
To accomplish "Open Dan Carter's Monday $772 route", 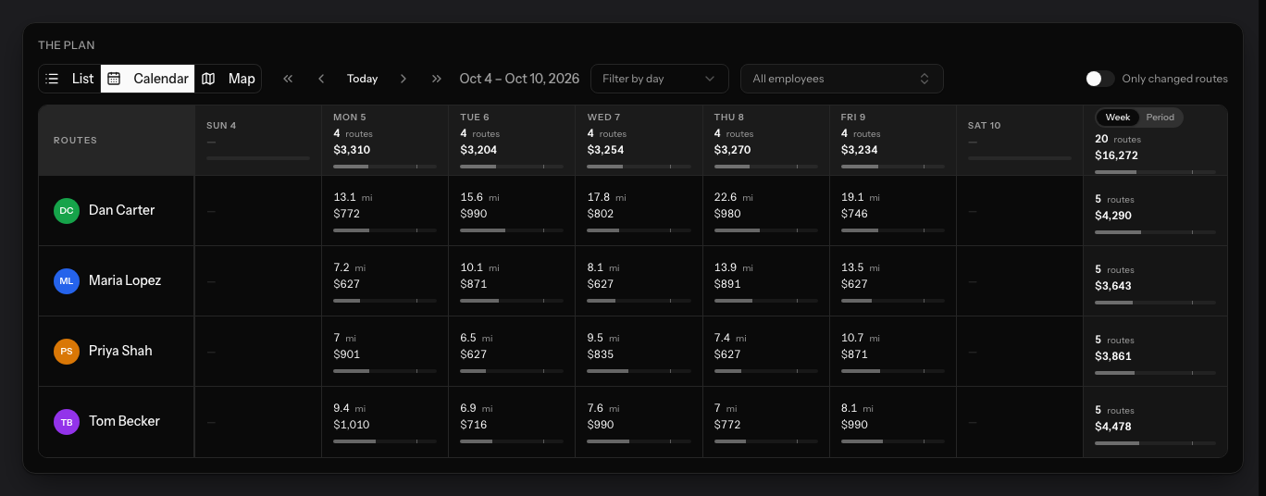I will 385,211.
